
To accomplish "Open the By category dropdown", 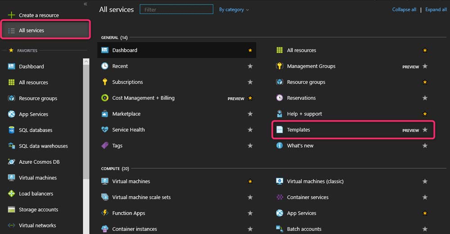I will click(x=234, y=9).
